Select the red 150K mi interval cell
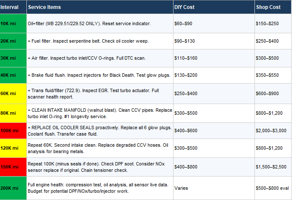 tap(13, 167)
